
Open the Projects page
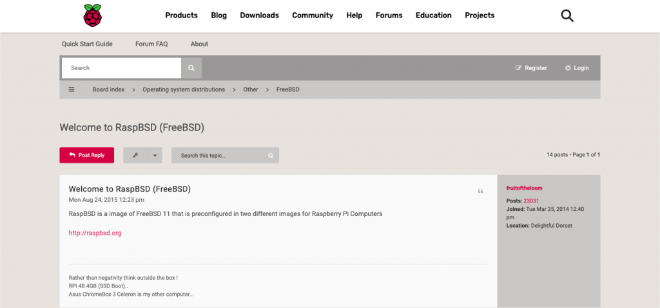tap(480, 15)
